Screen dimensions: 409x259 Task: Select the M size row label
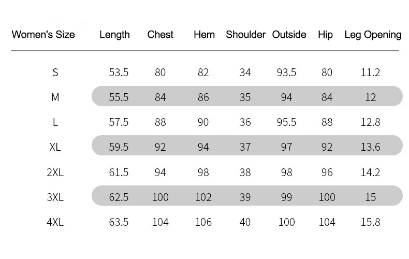click(55, 97)
